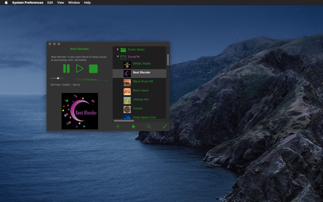Click the Boot Liquor station thumbnail
The image size is (323, 202).
(127, 92)
